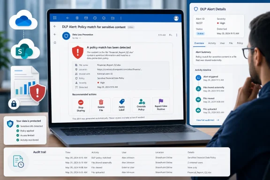The height and width of the screenshot is (180, 270).
Task: Click the checkmark circle icon in the toolbar
Action: 104,18
